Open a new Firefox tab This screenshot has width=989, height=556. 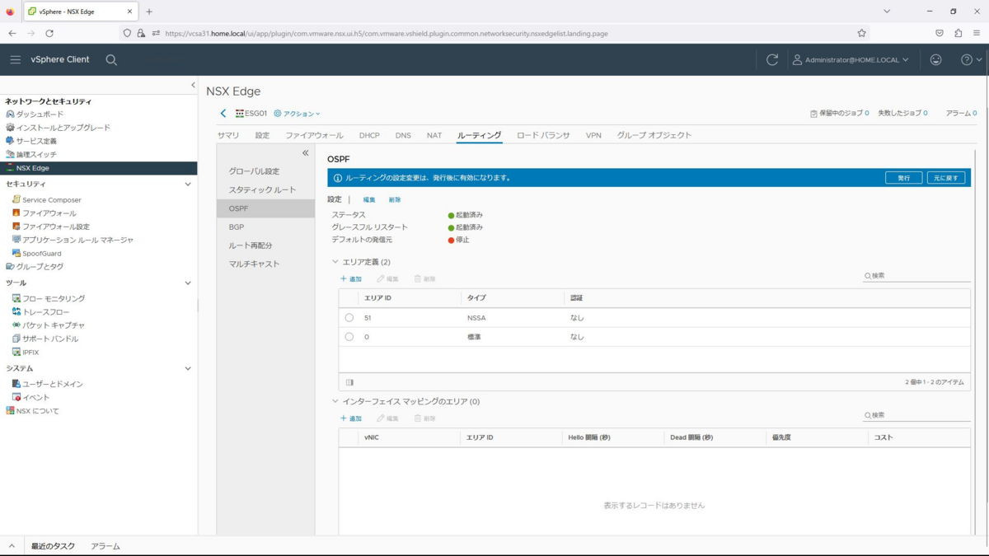point(149,12)
